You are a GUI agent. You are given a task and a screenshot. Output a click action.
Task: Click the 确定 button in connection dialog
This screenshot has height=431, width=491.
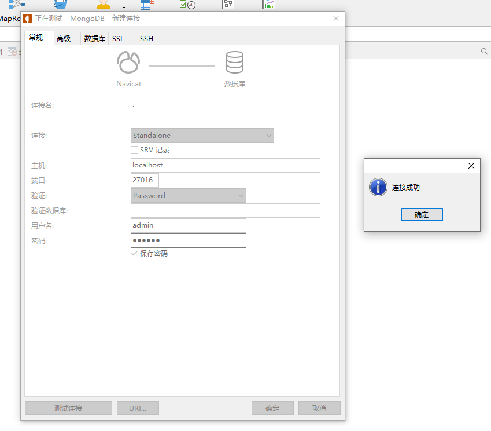click(272, 408)
